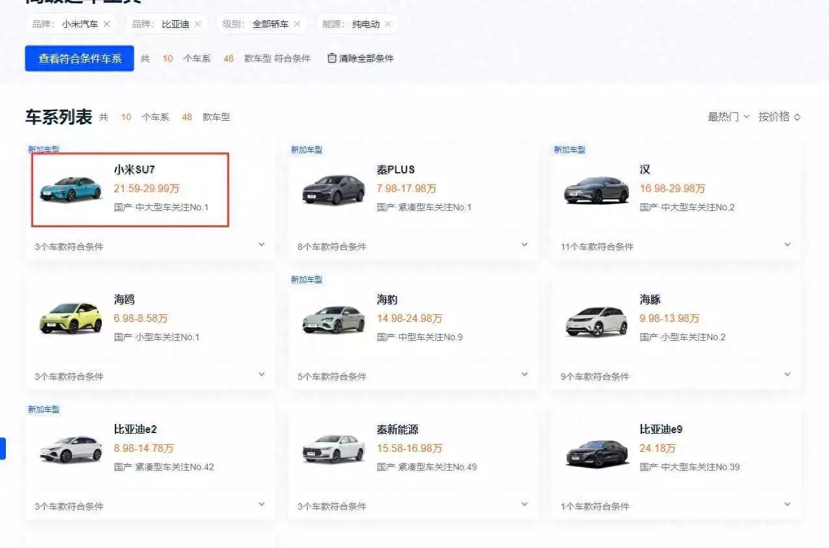Remove the 全部轿车 level filter tag

[x=297, y=24]
